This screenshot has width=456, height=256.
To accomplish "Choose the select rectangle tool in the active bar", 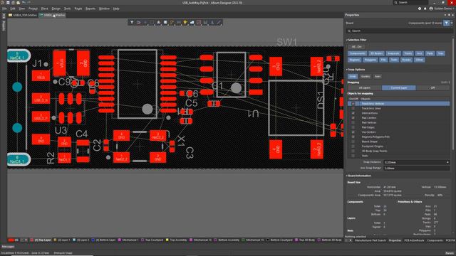I will point(152,22).
